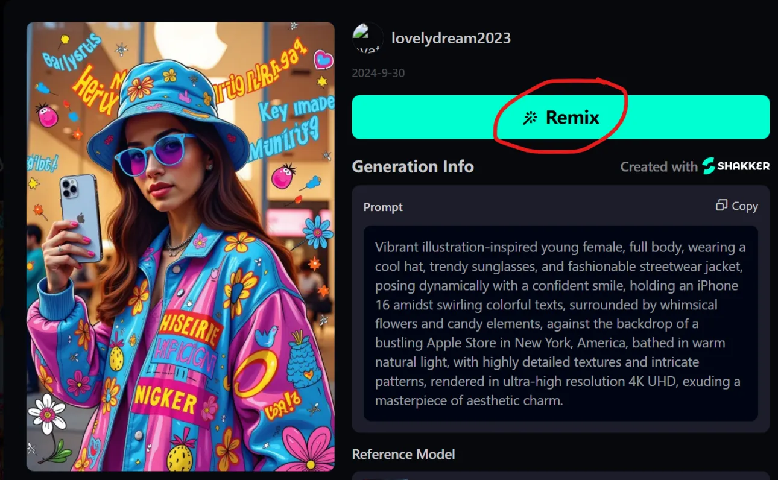Click the "Copy" text label

pyautogui.click(x=745, y=206)
